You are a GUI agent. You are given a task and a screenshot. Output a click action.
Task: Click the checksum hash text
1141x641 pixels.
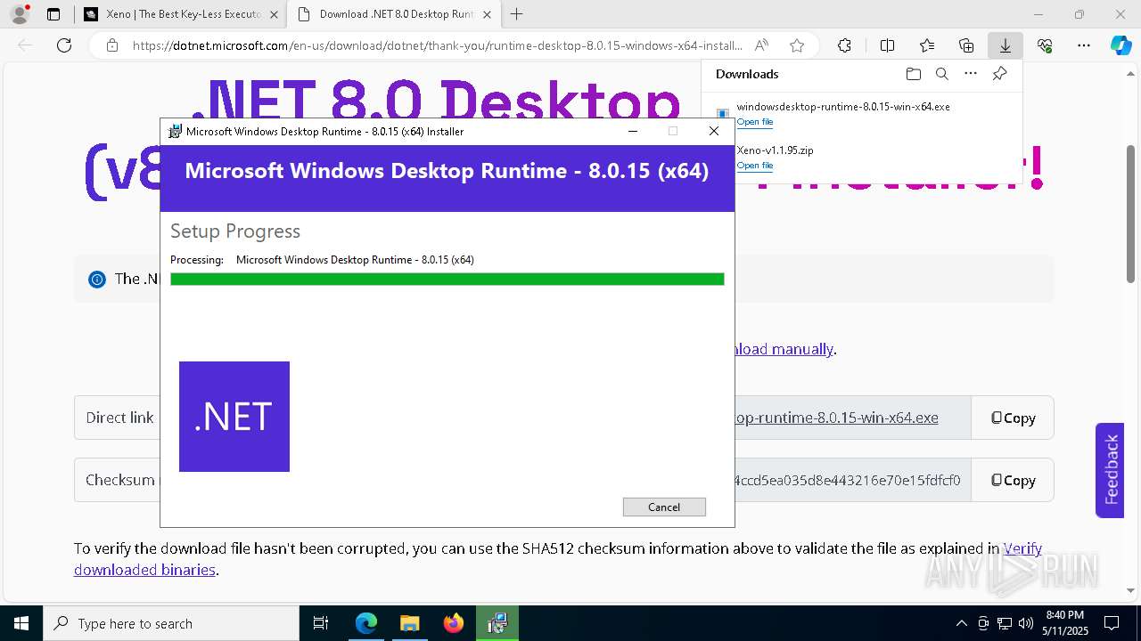[x=847, y=480]
